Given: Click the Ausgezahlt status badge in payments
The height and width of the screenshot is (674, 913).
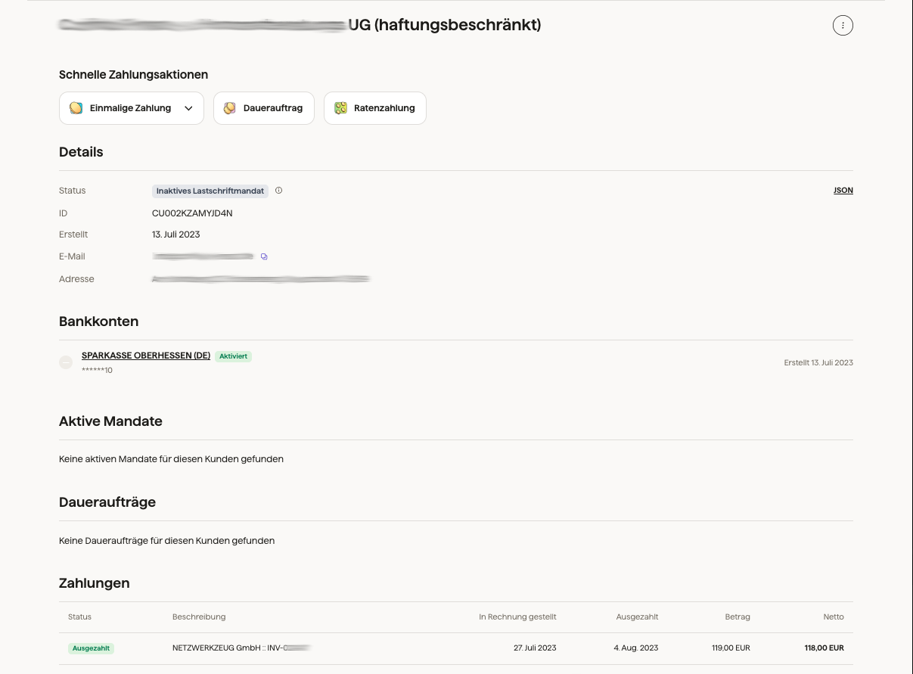Looking at the screenshot, I should click(x=91, y=648).
